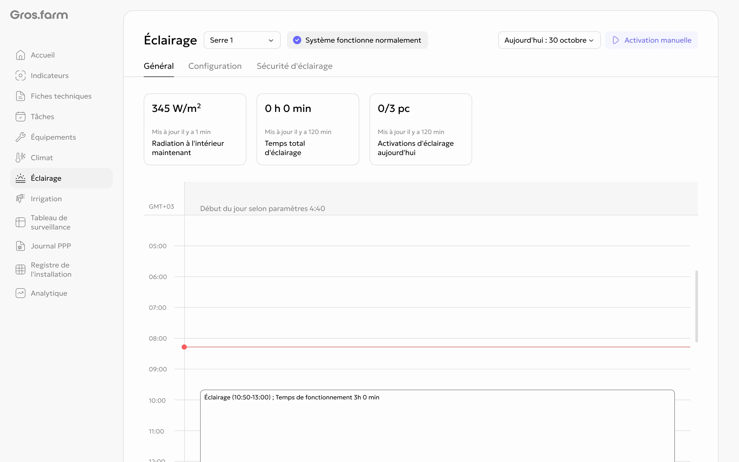Click the Gros.farm logo
The width and height of the screenshot is (739, 462).
[39, 15]
